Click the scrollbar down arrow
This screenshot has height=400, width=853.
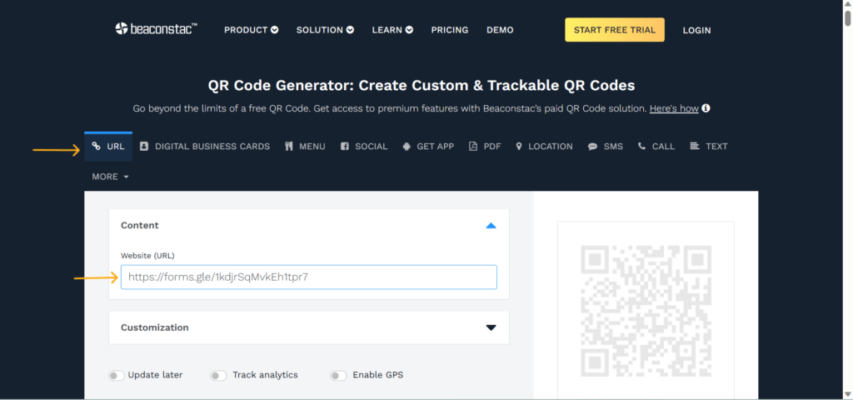[847, 394]
